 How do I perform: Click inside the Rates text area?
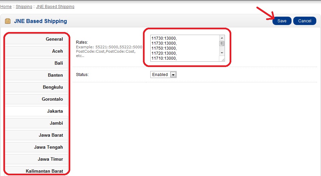184,48
